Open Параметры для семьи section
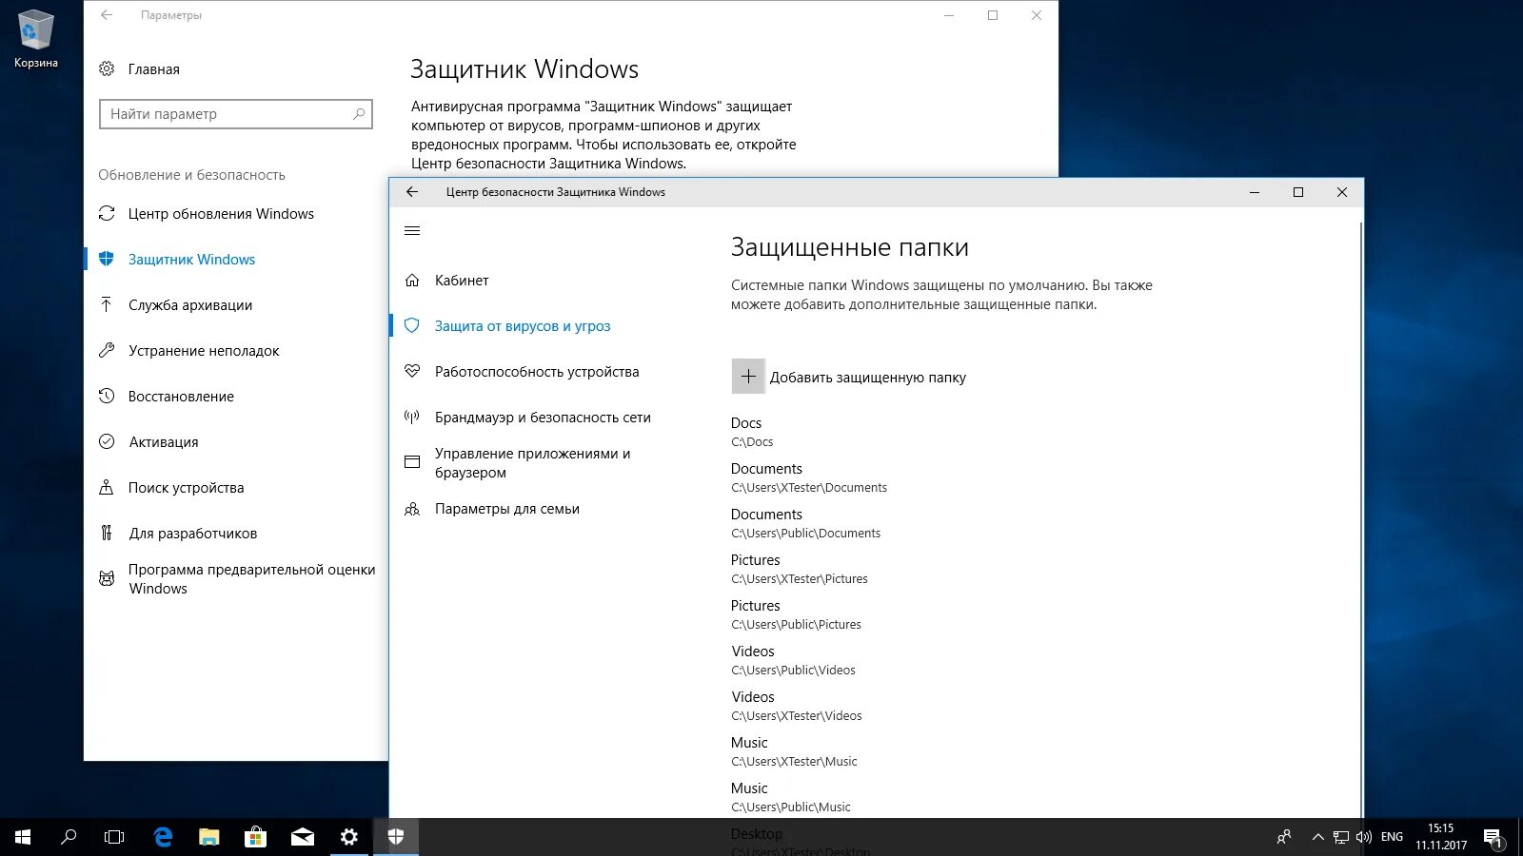Screen dimensions: 1523x856 (506, 509)
